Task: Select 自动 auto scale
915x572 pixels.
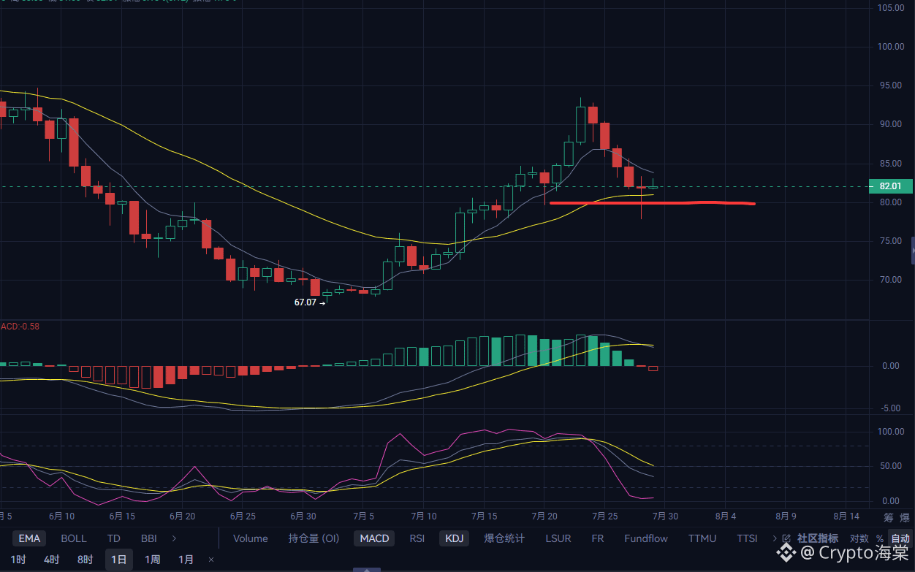Action: [900, 538]
